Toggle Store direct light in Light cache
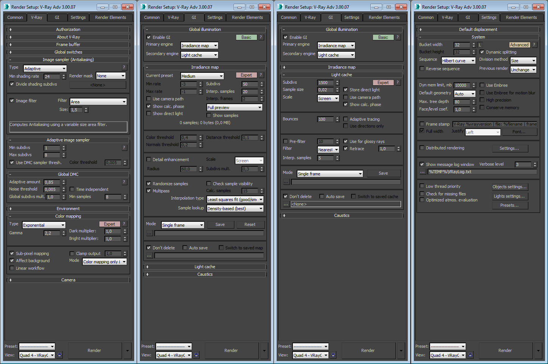Screen dimensions: 548x364 (x=345, y=90)
